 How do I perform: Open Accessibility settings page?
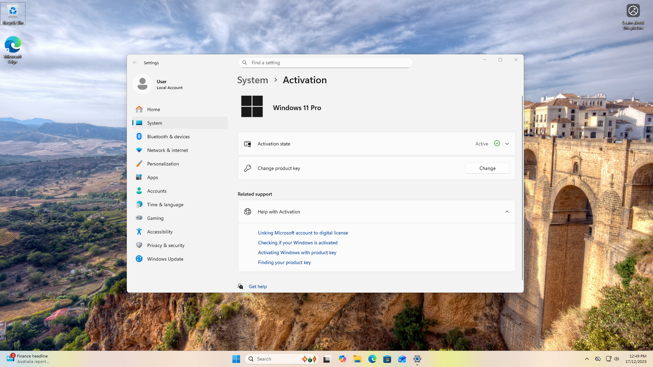coord(160,232)
